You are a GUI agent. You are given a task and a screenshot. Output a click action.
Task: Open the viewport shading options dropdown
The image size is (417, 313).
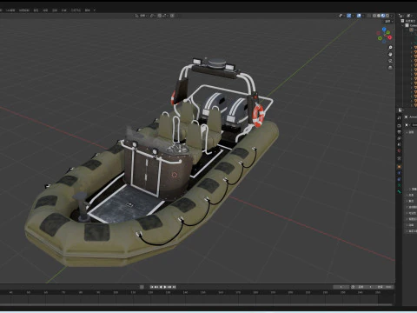point(391,16)
